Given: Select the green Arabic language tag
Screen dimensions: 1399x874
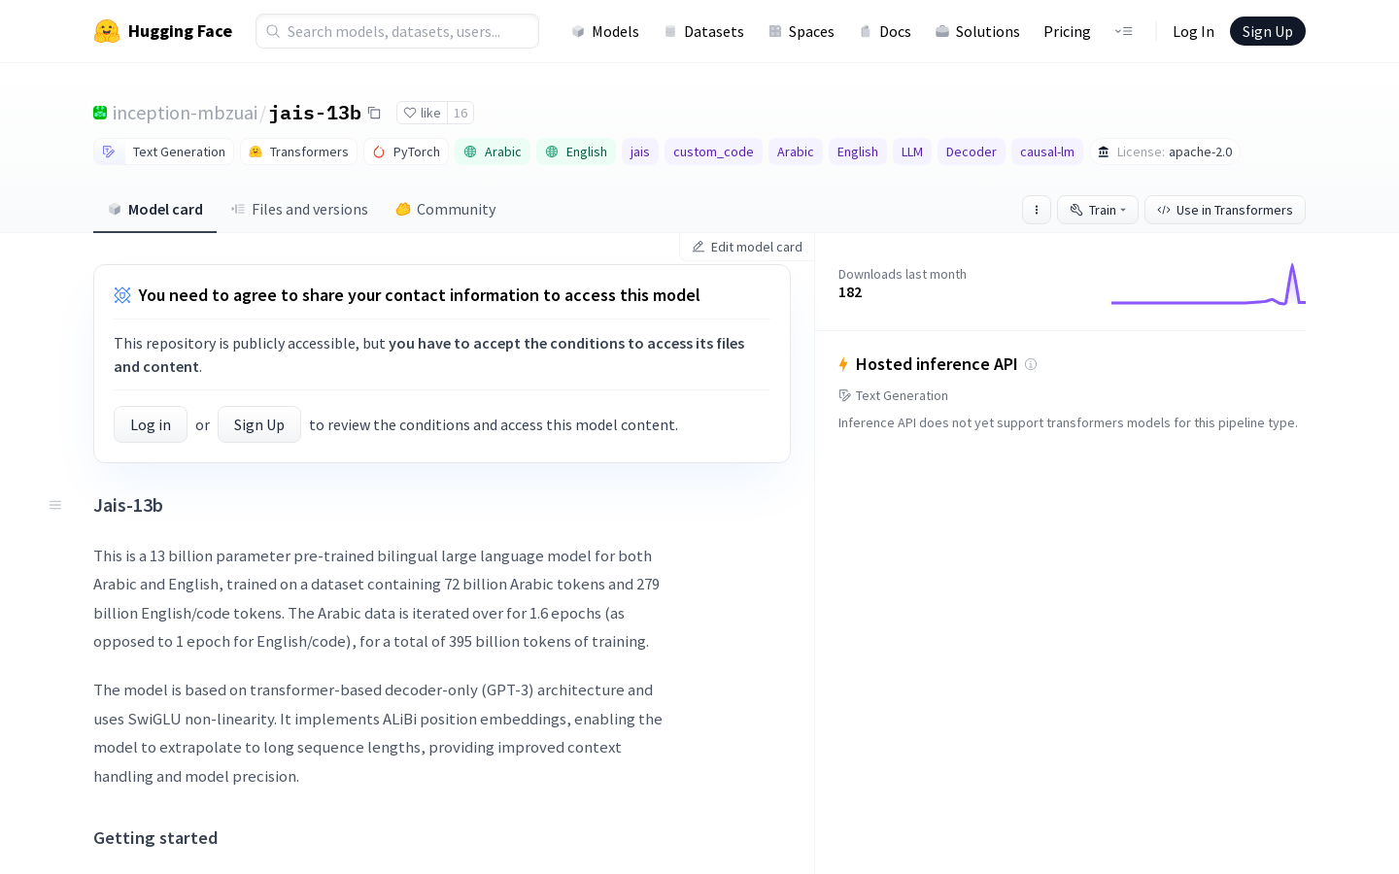Looking at the screenshot, I should [x=493, y=151].
